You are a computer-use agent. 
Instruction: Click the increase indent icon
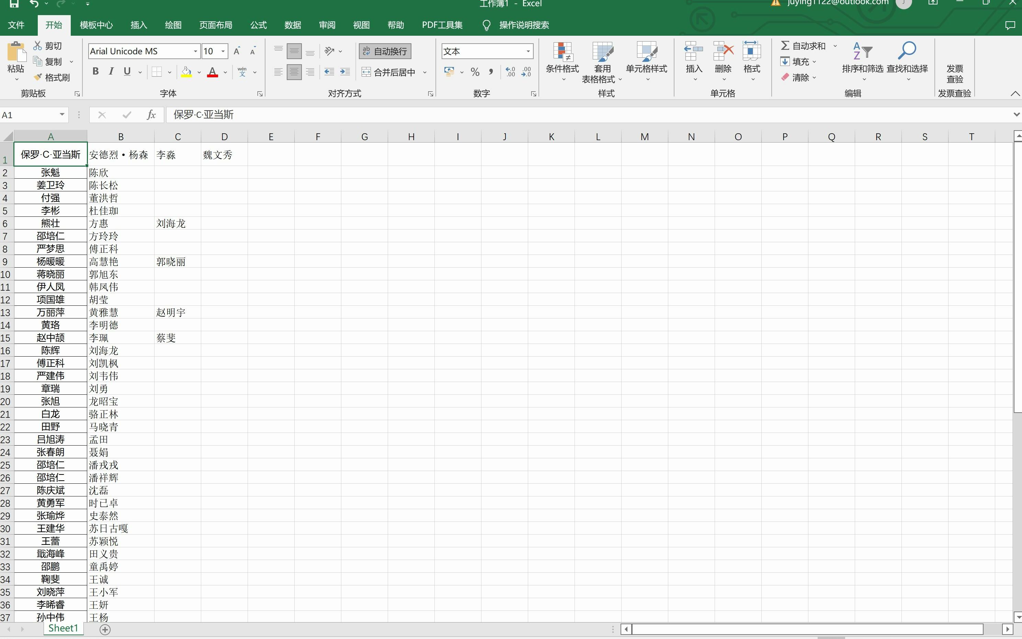pyautogui.click(x=345, y=72)
